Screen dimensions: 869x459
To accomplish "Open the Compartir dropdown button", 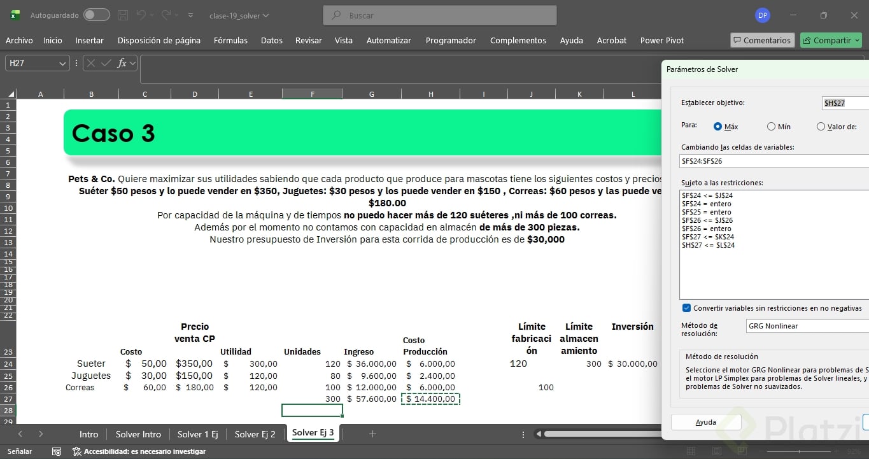I will coord(831,40).
